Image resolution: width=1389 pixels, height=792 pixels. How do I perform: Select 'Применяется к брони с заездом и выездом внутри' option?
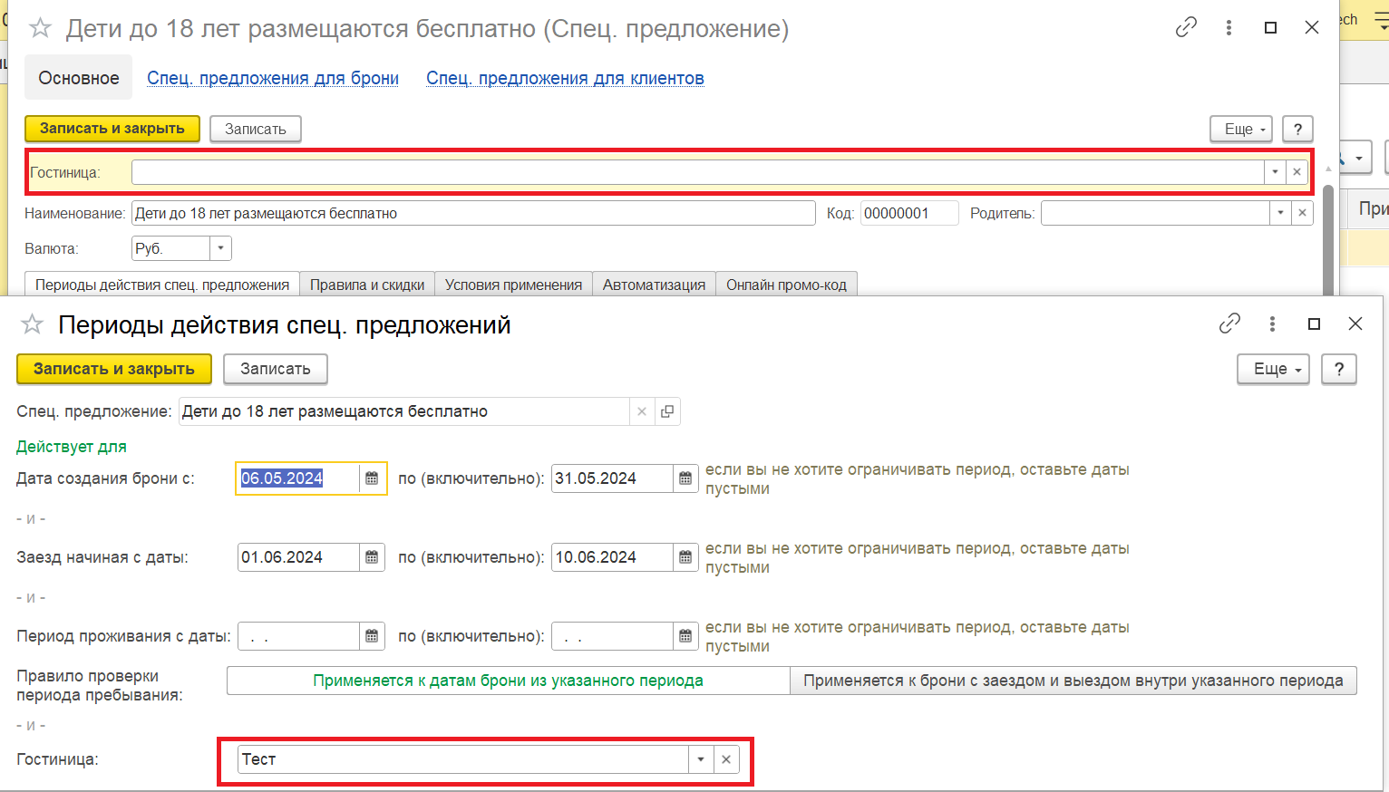point(1073,681)
